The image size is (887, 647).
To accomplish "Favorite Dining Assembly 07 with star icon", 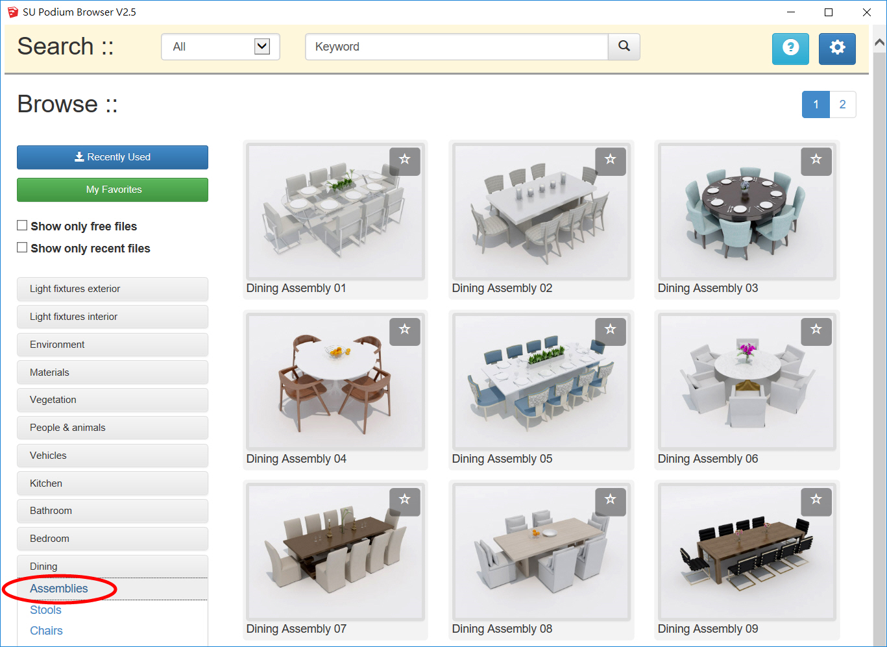I will pos(405,501).
